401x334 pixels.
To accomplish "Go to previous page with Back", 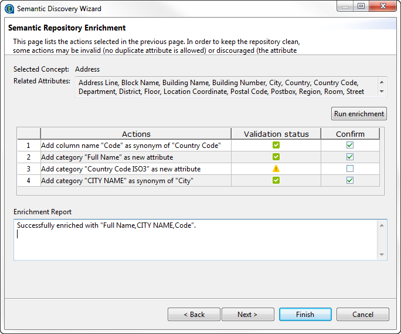I will [x=194, y=315].
